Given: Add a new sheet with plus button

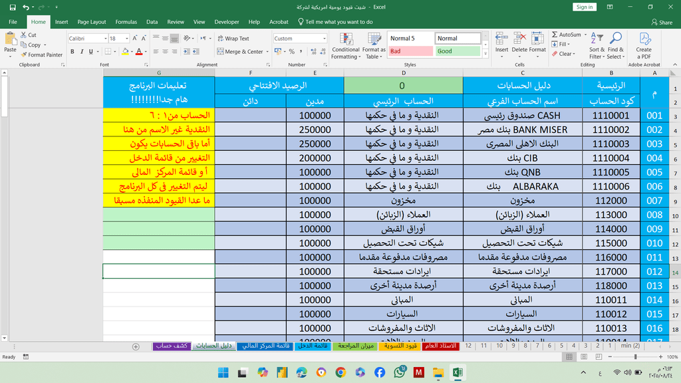Looking at the screenshot, I should coord(136,346).
